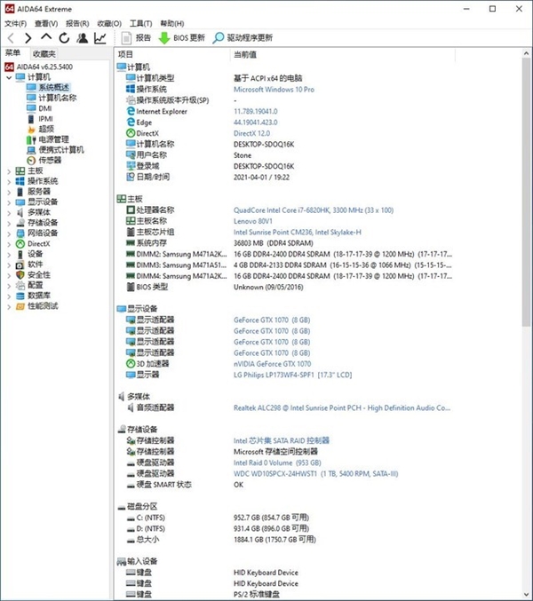Click the vertical scrollbar thumb
Image resolution: width=533 pixels, height=601 pixels.
click(x=526, y=193)
